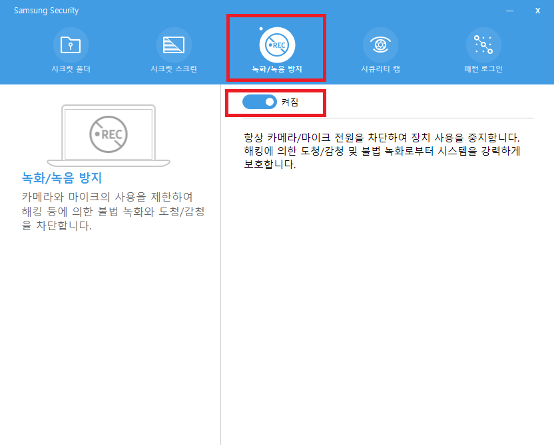Image resolution: width=554 pixels, height=445 pixels.
Task: Click the laptop REC illustration
Action: 109,136
